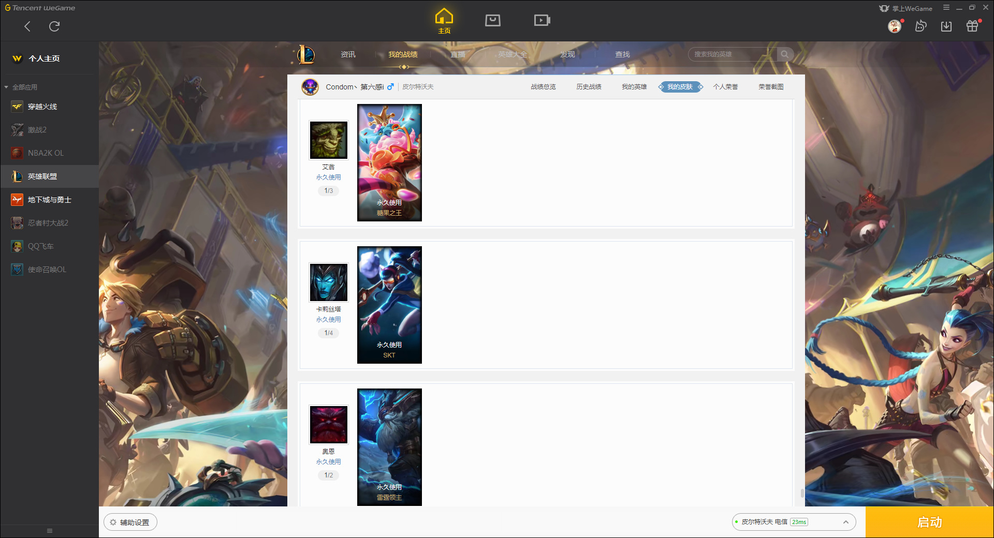Click the 1/3 skin count badge
The image size is (994, 538).
click(x=329, y=191)
